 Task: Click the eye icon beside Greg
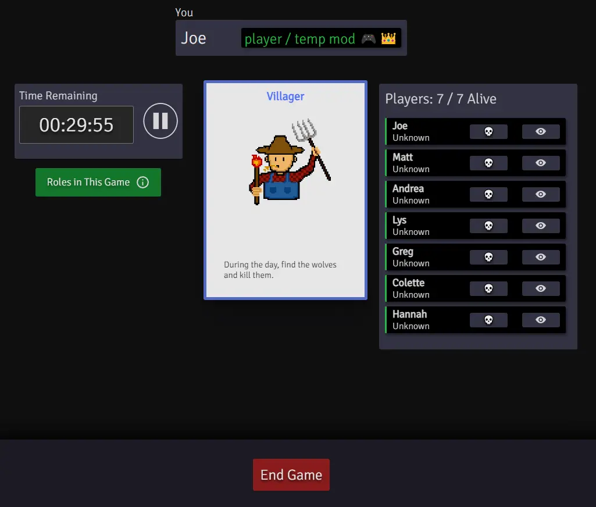click(x=541, y=258)
